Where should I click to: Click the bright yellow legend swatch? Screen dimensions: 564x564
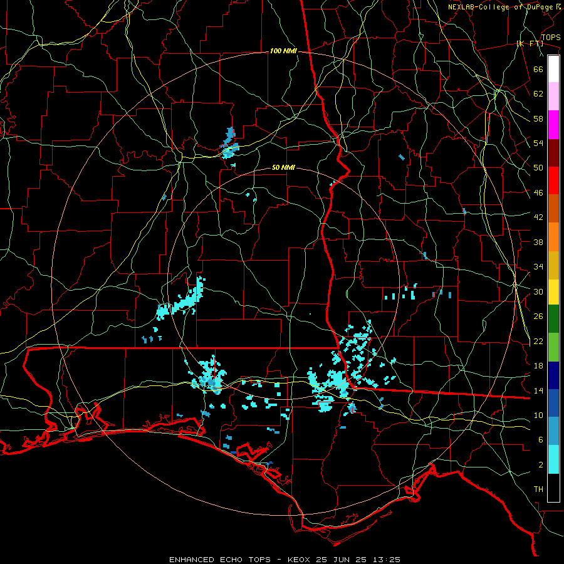coord(553,291)
